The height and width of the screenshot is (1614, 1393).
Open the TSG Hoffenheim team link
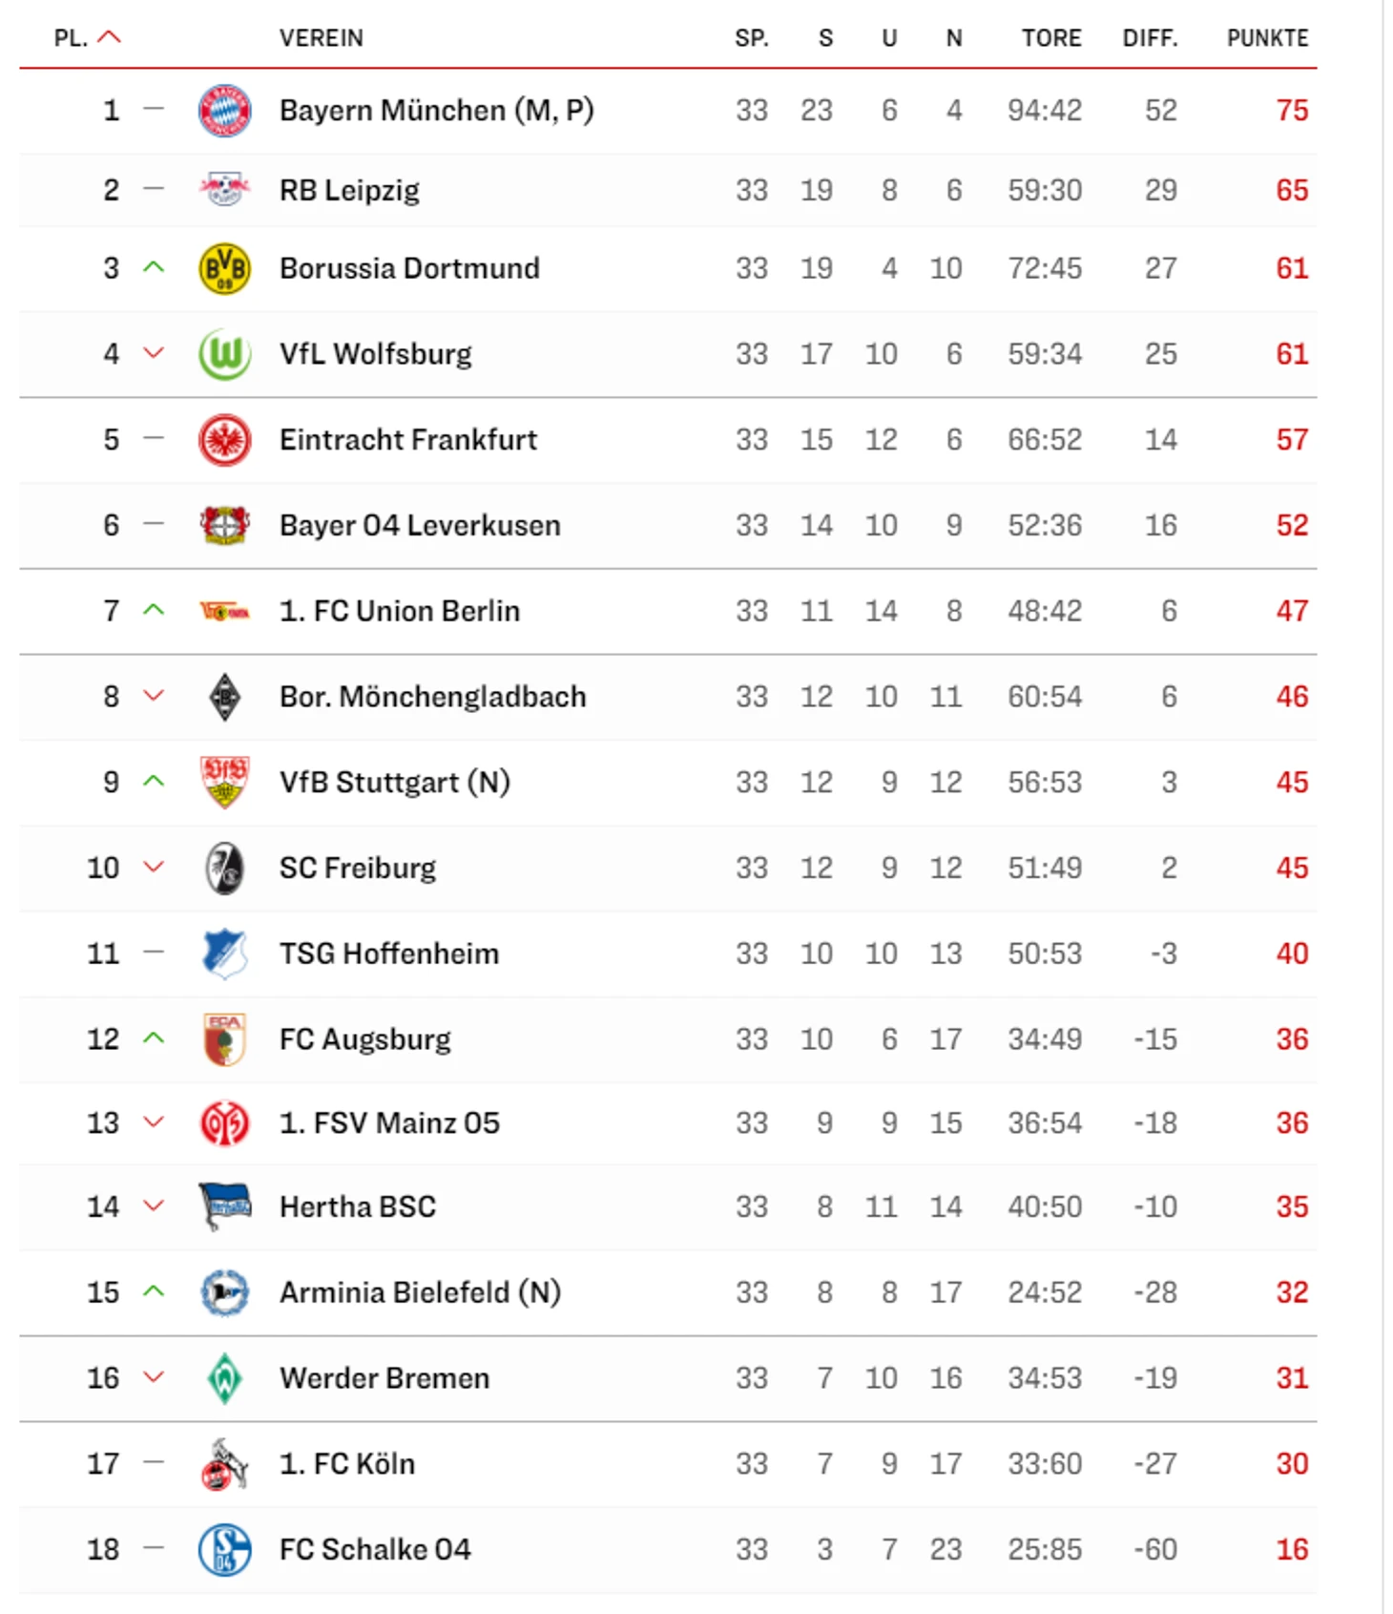click(389, 954)
